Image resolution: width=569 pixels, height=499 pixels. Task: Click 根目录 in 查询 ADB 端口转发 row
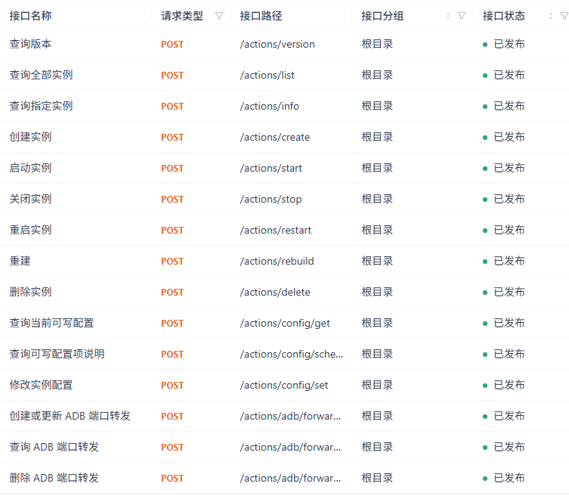(x=377, y=447)
